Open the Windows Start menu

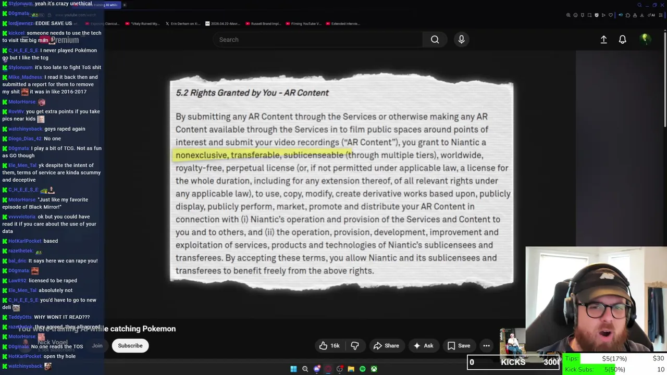tap(293, 369)
